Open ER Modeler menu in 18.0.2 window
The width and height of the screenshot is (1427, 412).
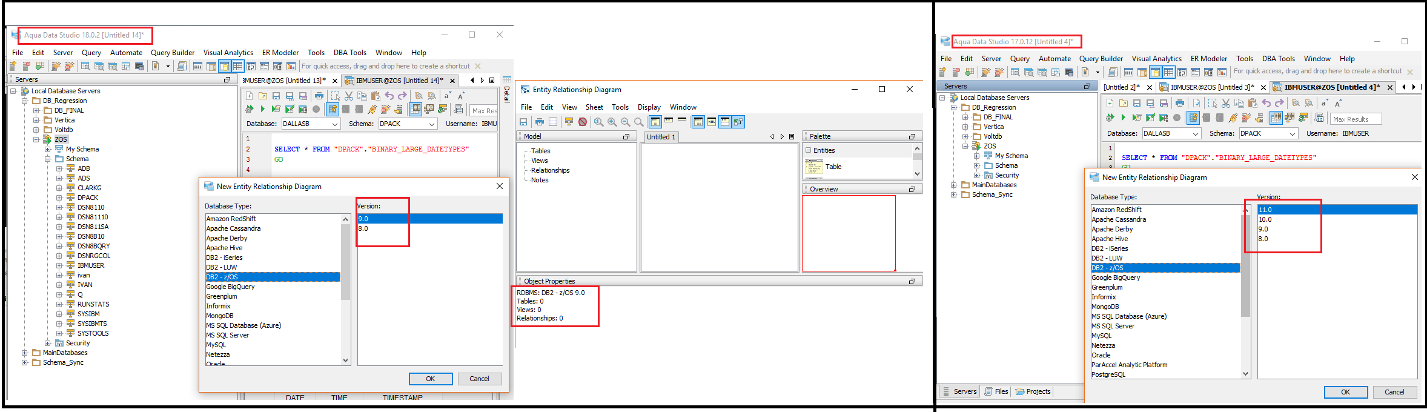[280, 53]
